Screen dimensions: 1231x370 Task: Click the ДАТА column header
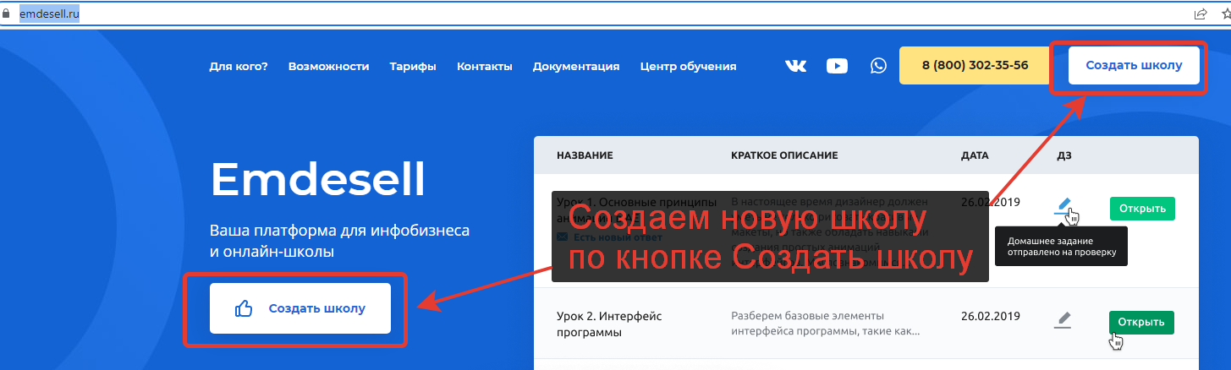tap(975, 155)
